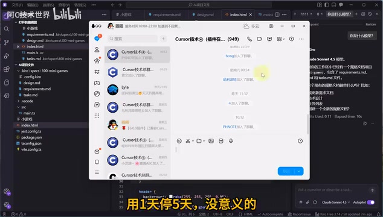The image size is (383, 217).
Task: Open the Search icon in Kiro activity bar
Action: [7, 29]
